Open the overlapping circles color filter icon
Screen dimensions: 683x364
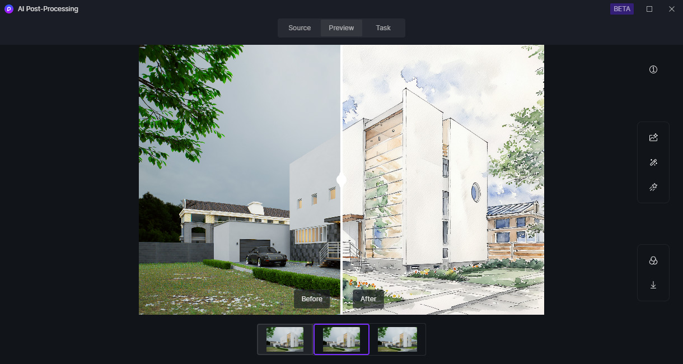pos(653,260)
